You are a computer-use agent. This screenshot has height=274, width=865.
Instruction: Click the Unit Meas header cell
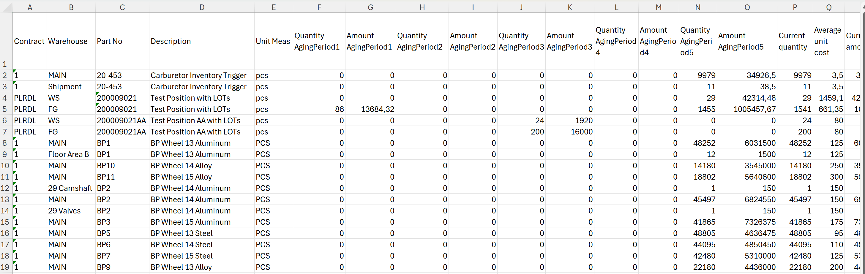point(273,41)
